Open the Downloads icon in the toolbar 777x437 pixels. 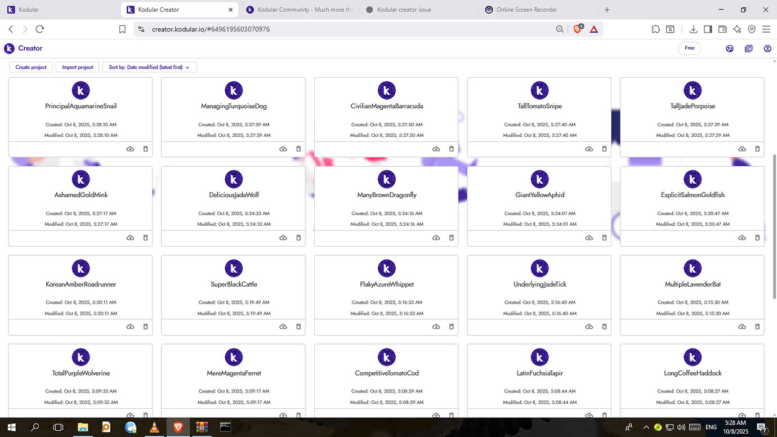[x=693, y=29]
